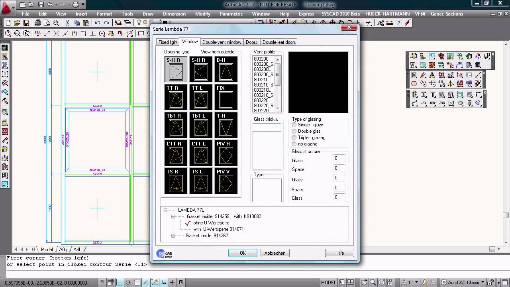Click the Abbrechen cancel button

(x=275, y=253)
